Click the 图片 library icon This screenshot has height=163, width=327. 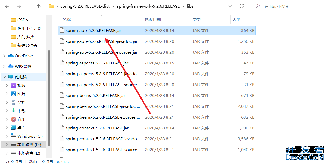[x=14, y=94]
